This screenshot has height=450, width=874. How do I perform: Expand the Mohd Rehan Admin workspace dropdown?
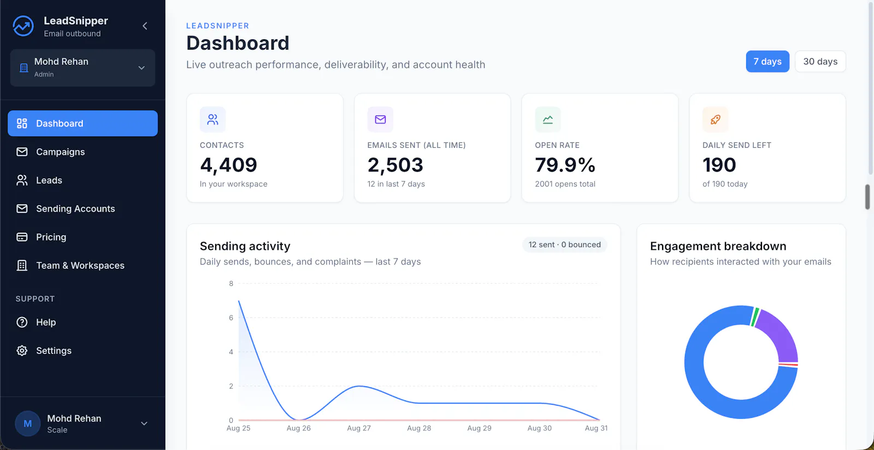click(82, 68)
